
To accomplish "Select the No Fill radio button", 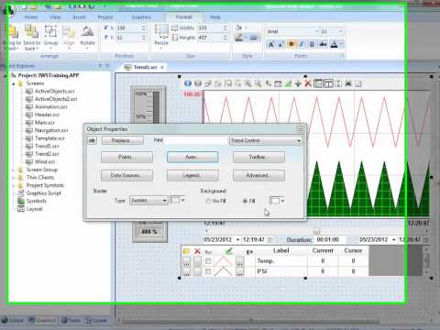I will 208,201.
